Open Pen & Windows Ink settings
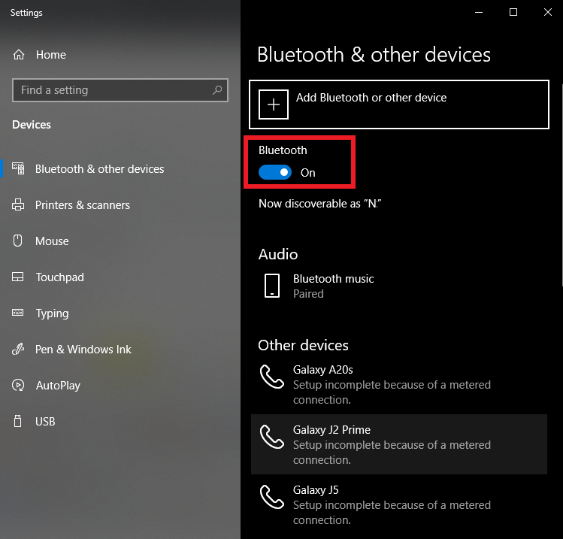Image resolution: width=563 pixels, height=539 pixels. (120, 349)
